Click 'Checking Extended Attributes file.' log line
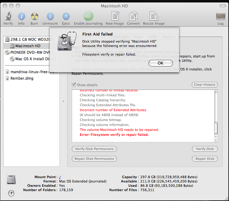This screenshot has height=201, width=229. click(x=108, y=105)
